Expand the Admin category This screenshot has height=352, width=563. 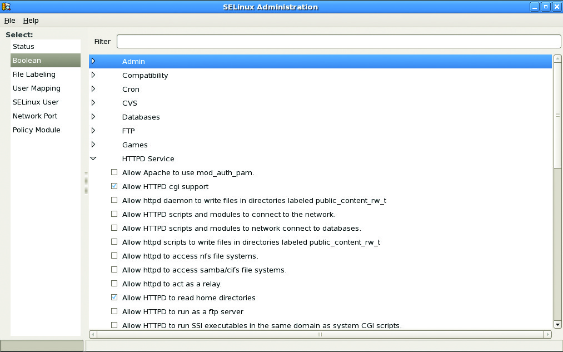[x=93, y=61]
